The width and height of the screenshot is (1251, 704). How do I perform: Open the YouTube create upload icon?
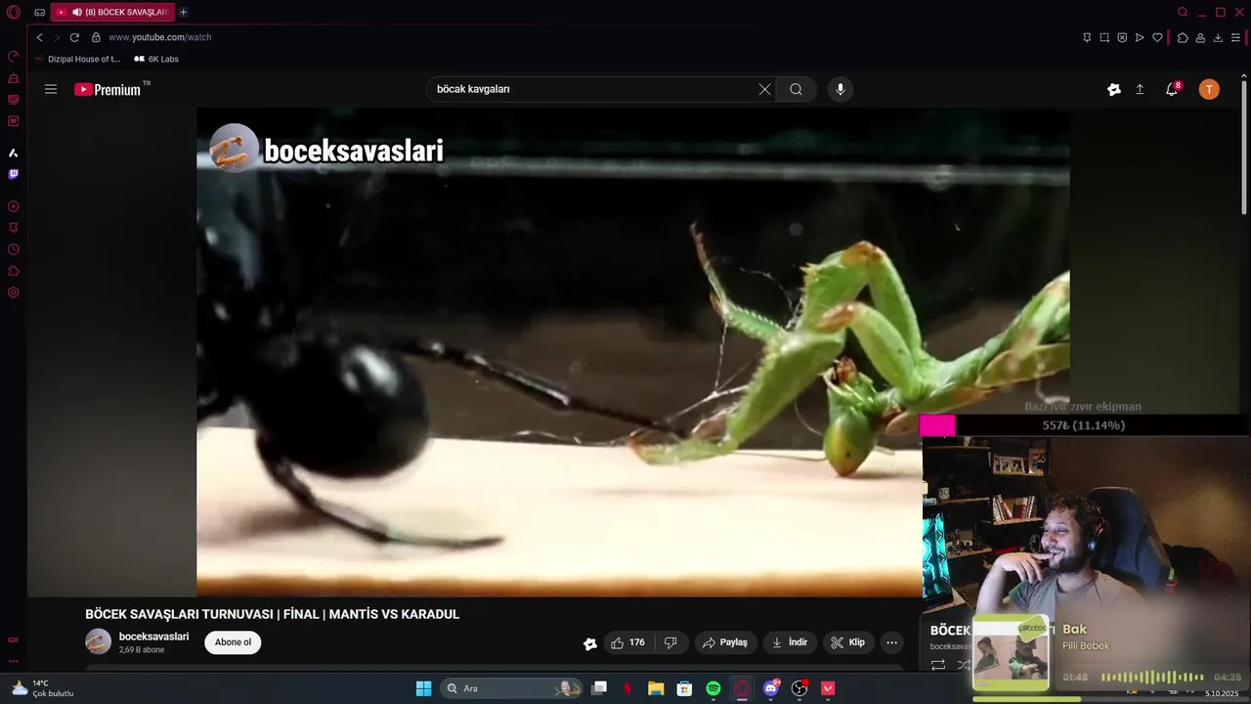point(1140,89)
